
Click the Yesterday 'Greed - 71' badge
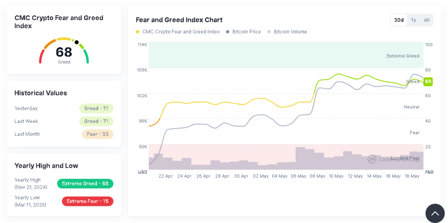click(96, 108)
